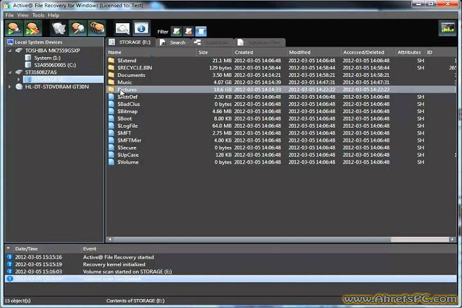Select the '$UpCase' file name

[x=128, y=155]
